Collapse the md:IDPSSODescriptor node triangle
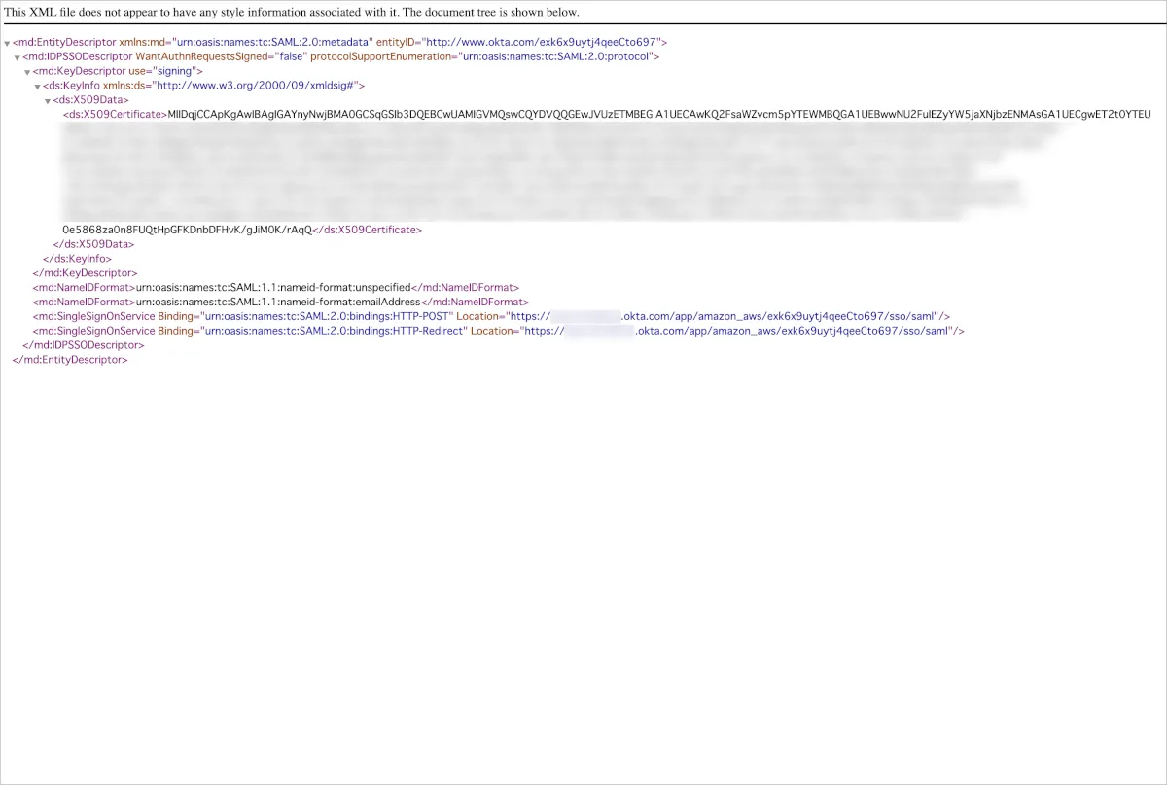 [x=17, y=58]
